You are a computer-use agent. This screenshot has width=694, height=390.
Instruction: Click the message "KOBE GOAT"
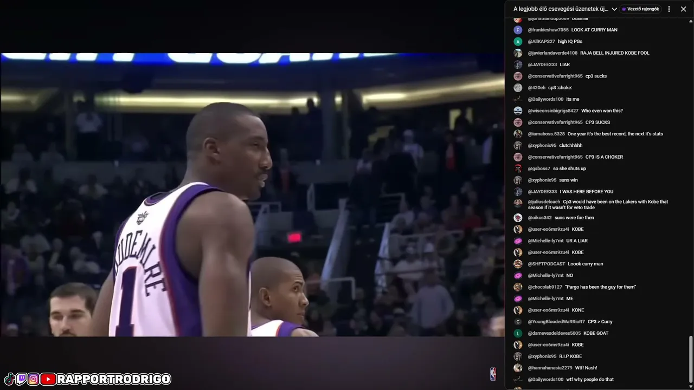pyautogui.click(x=596, y=333)
